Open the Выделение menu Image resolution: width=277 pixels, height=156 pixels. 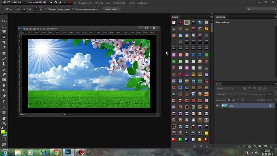pos(85,3)
